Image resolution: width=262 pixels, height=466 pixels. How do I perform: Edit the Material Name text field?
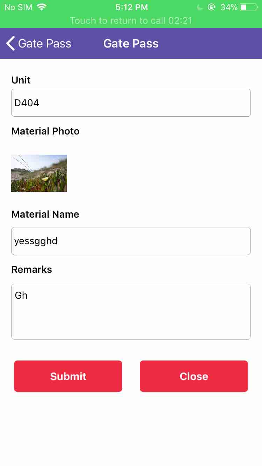pyautogui.click(x=131, y=241)
